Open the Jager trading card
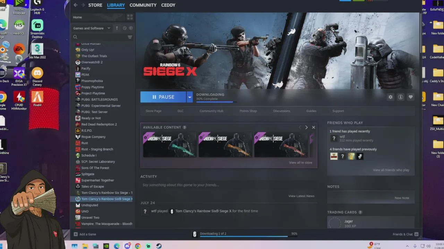 [x=370, y=223]
